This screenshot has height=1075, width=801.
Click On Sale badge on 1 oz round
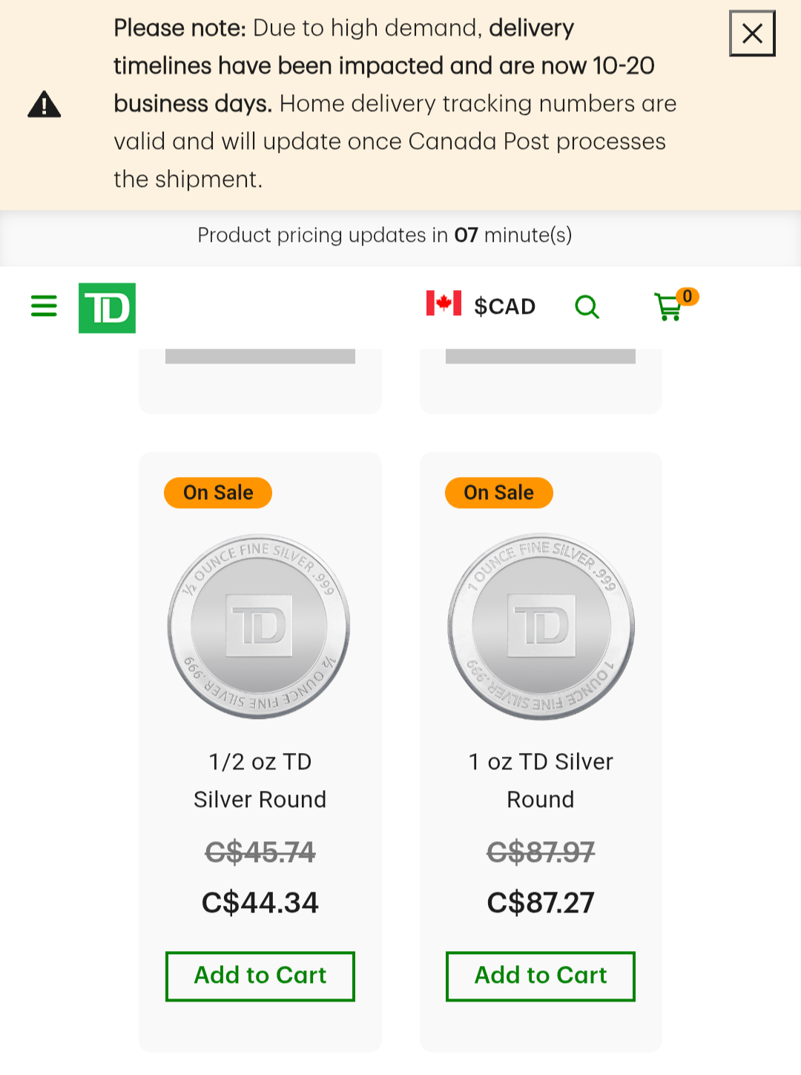(499, 493)
